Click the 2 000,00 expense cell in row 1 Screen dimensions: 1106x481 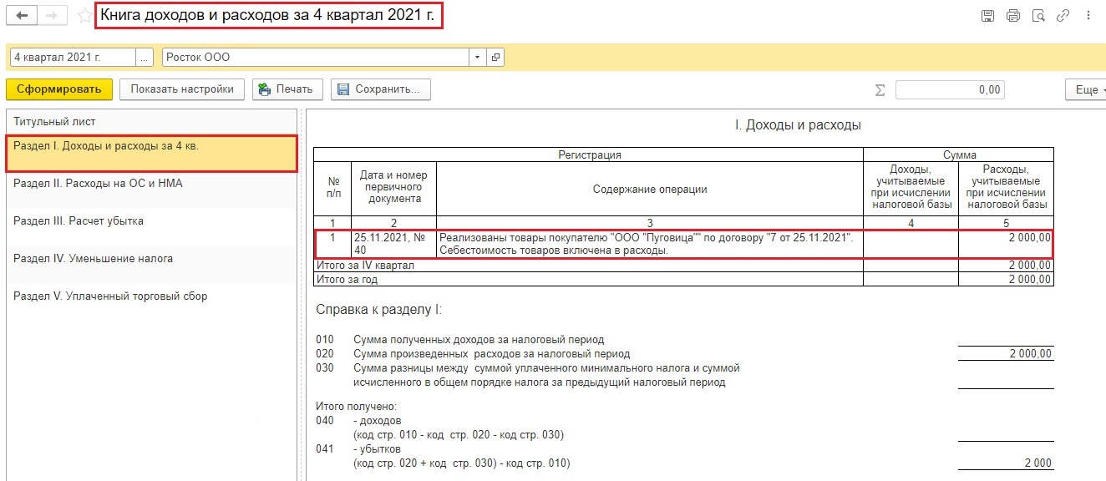point(1006,244)
